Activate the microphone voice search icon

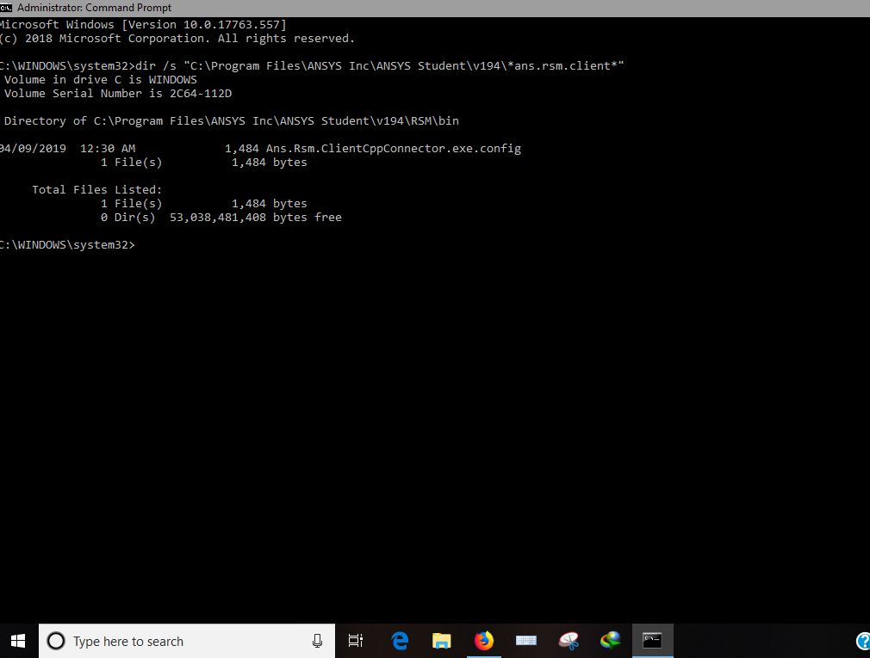click(317, 641)
